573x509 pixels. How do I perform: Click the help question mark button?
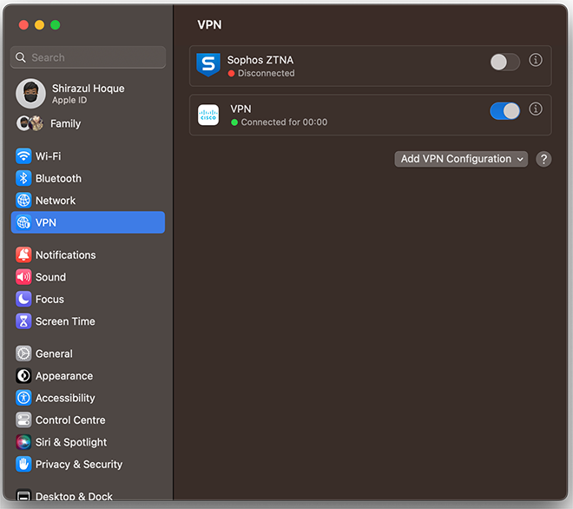pos(543,159)
